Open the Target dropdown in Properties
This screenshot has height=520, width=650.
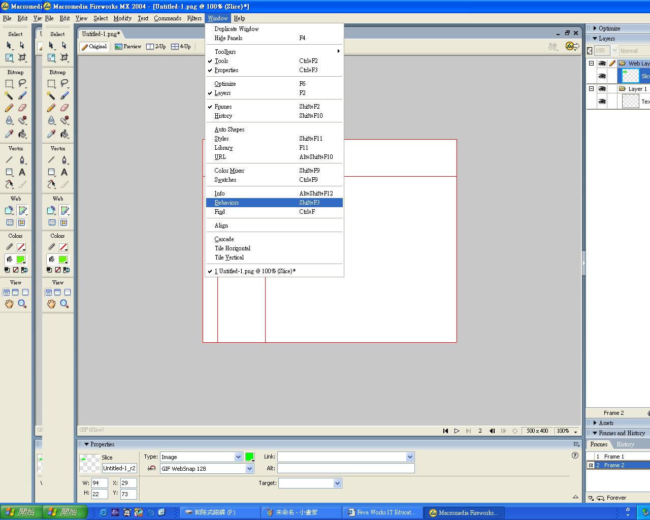[x=337, y=483]
